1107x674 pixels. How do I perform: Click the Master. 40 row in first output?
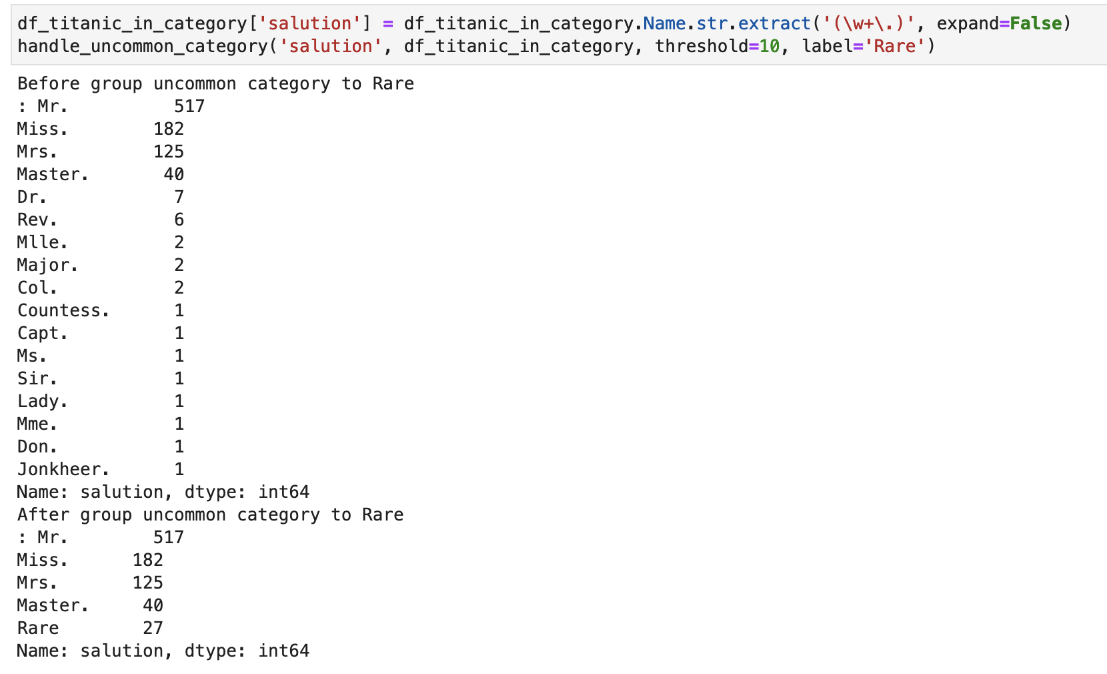(101, 174)
